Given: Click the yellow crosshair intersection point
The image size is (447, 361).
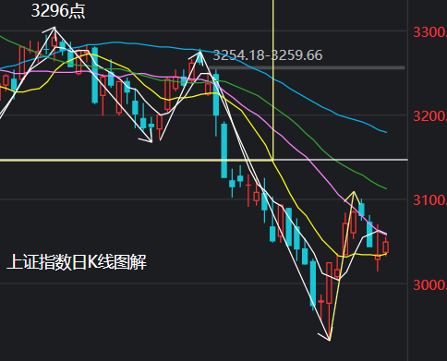Looking at the screenshot, I should pyautogui.click(x=272, y=160).
